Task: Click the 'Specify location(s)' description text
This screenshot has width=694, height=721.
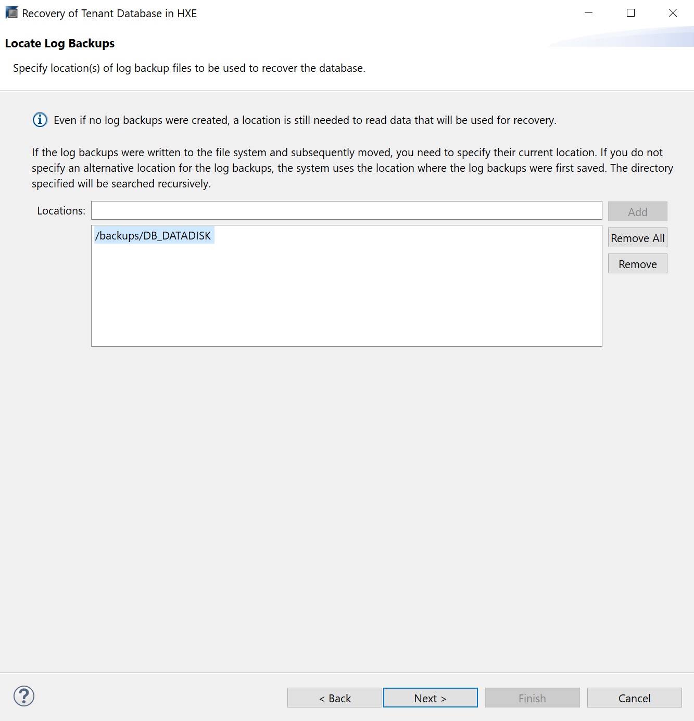Action: [x=189, y=68]
